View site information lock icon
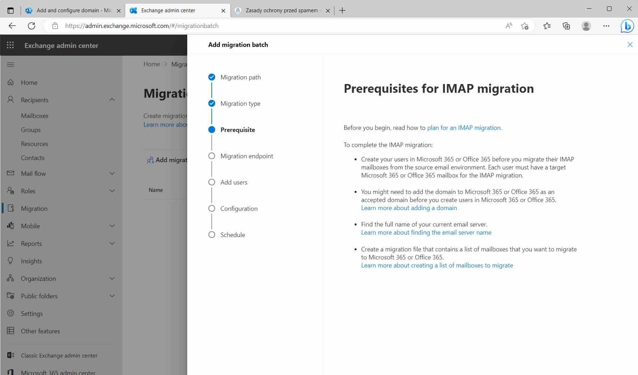 pyautogui.click(x=55, y=26)
